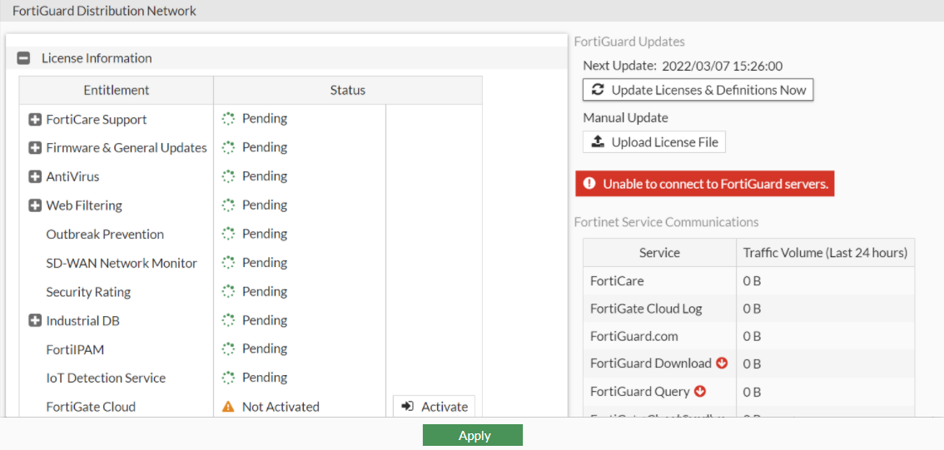Activate FortiGate Cloud
Viewport: 944px width, 450px height.
(434, 407)
